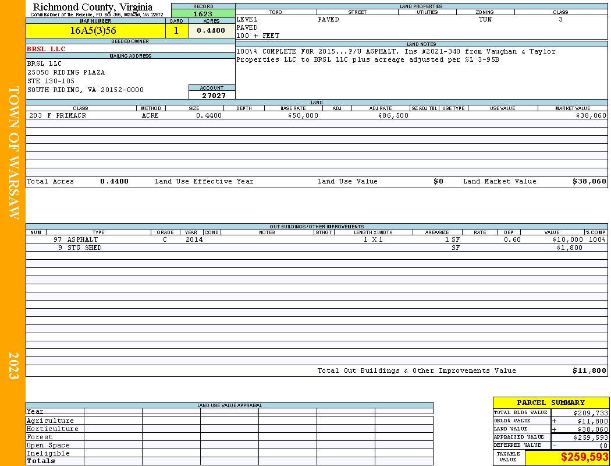The height and width of the screenshot is (466, 611).
Task: Select the Total Acres 0.4400 value
Action: pos(114,181)
